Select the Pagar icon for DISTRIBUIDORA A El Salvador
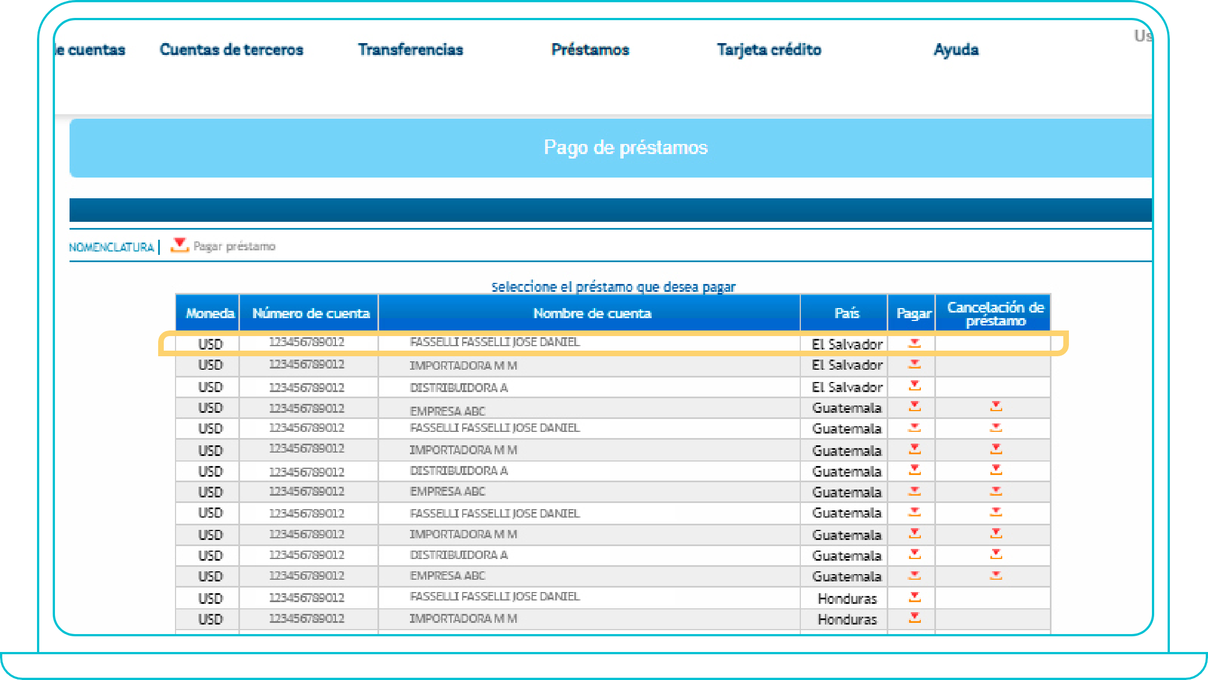This screenshot has height=680, width=1208. coord(914,386)
